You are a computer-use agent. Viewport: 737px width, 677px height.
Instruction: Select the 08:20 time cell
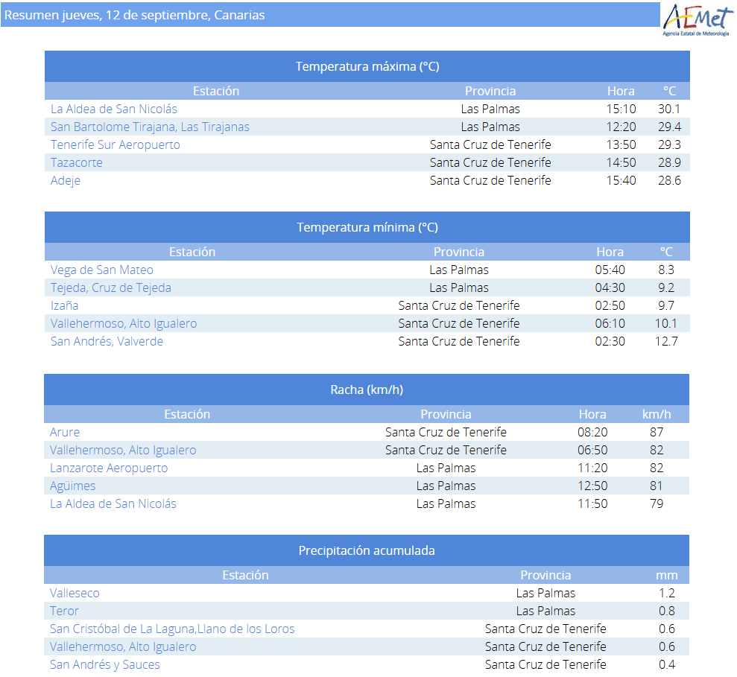pyautogui.click(x=592, y=432)
